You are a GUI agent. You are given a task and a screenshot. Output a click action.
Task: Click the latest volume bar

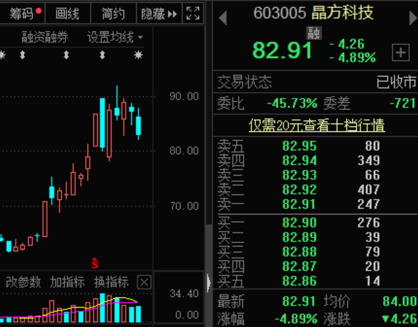coord(138,314)
